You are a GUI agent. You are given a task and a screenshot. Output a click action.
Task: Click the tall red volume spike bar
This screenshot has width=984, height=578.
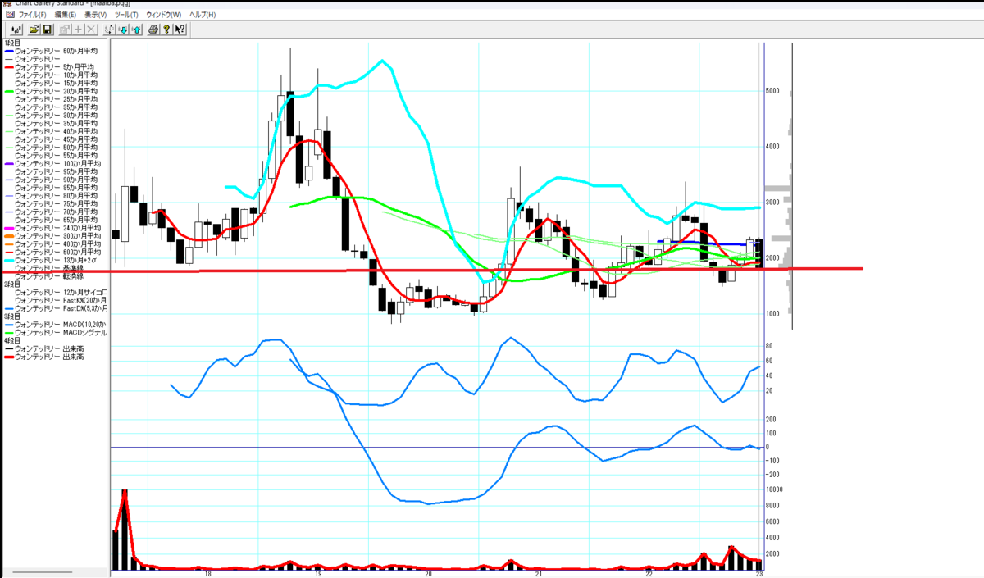click(x=125, y=529)
